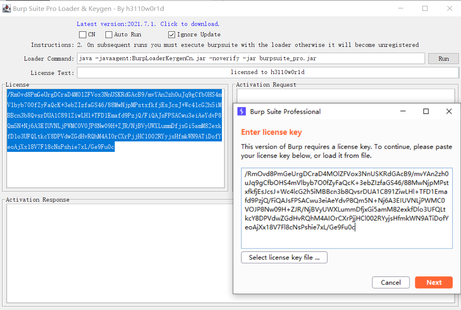Click the 'License Text:' label

click(x=52, y=73)
